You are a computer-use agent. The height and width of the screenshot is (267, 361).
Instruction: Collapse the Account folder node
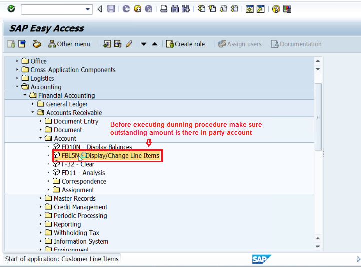pyautogui.click(x=40, y=138)
